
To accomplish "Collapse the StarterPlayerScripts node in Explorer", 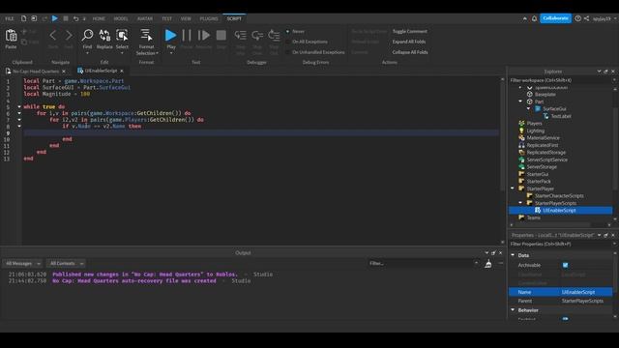I will pos(520,203).
